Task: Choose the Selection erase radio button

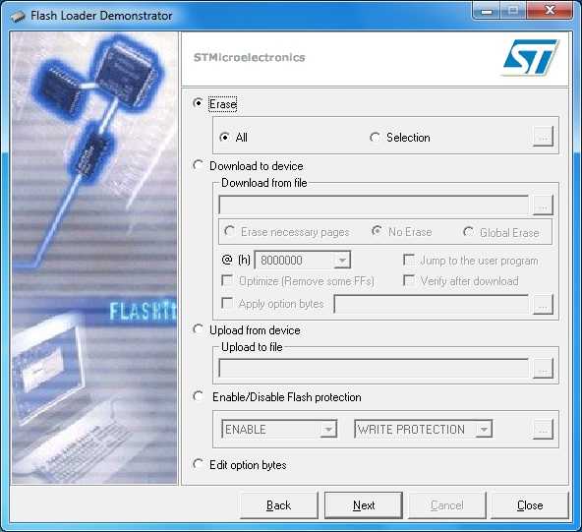Action: (375, 138)
